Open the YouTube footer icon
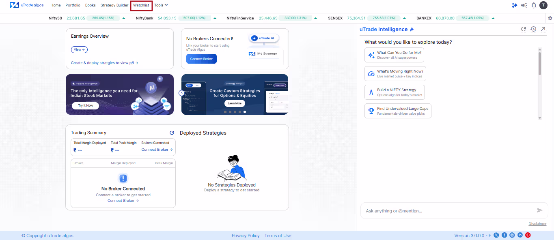 [528, 235]
